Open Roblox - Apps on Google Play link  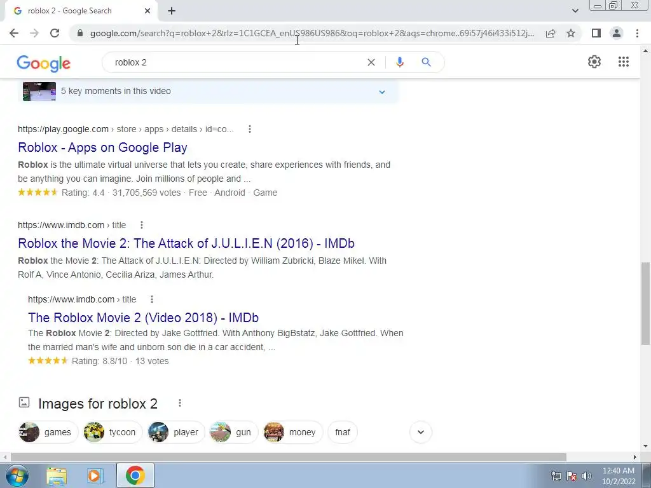pyautogui.click(x=102, y=147)
